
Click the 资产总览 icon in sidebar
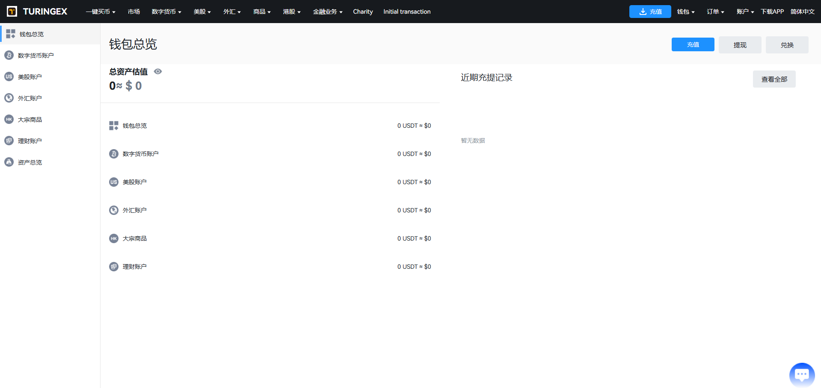pyautogui.click(x=9, y=162)
